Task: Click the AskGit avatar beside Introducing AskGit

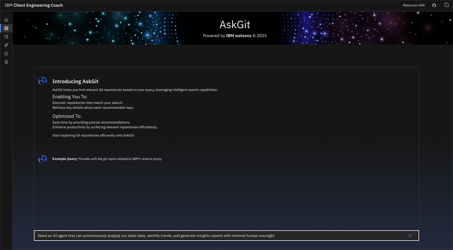Action: 43,81
